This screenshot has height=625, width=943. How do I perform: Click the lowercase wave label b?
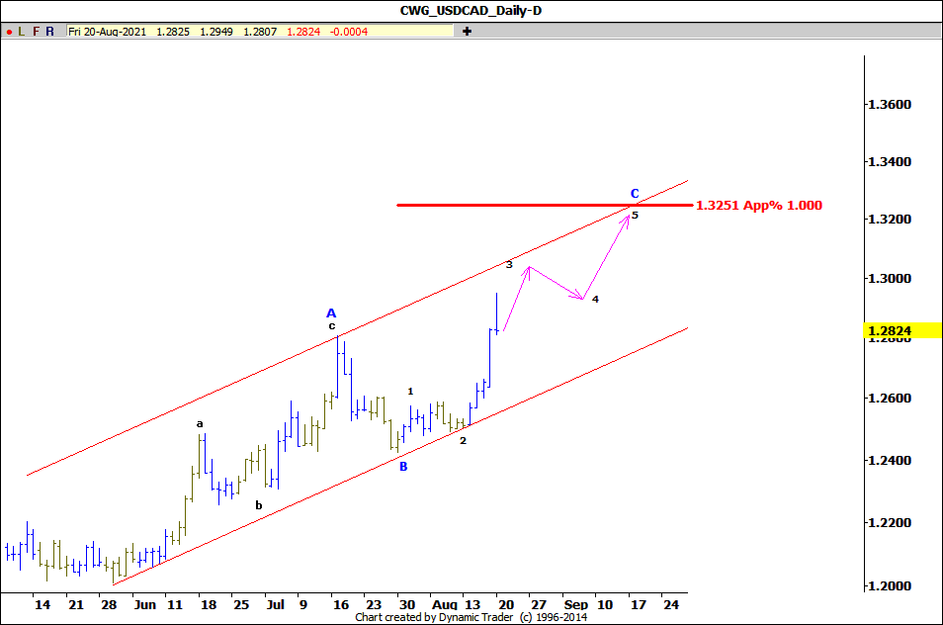click(259, 505)
